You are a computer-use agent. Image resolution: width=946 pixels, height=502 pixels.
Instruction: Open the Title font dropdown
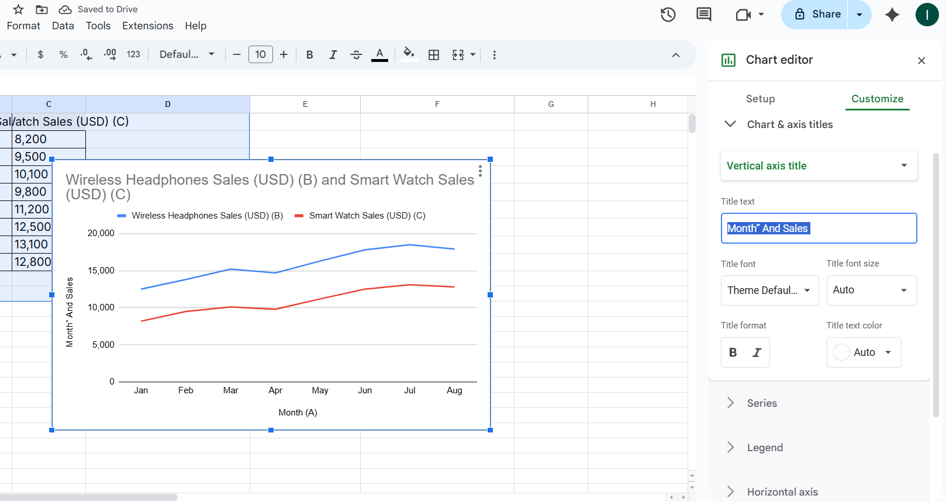click(769, 290)
